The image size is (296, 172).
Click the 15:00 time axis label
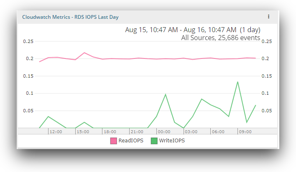tap(83, 132)
